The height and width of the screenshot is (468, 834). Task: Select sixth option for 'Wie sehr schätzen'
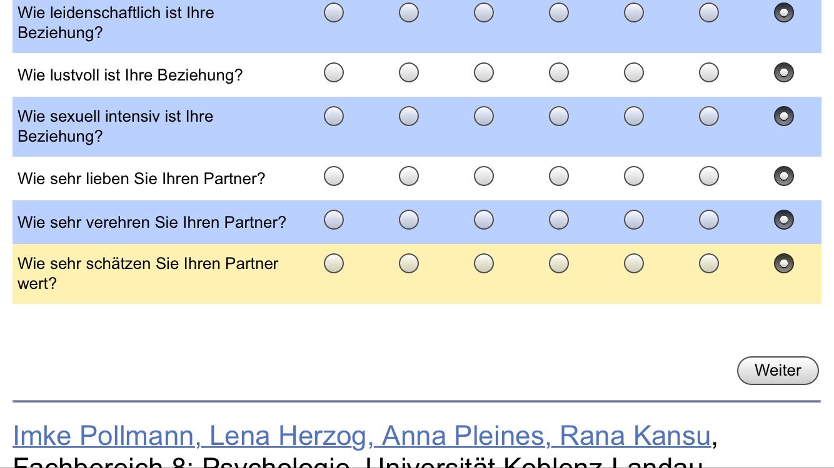click(709, 264)
